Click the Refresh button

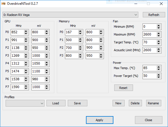[154, 15]
